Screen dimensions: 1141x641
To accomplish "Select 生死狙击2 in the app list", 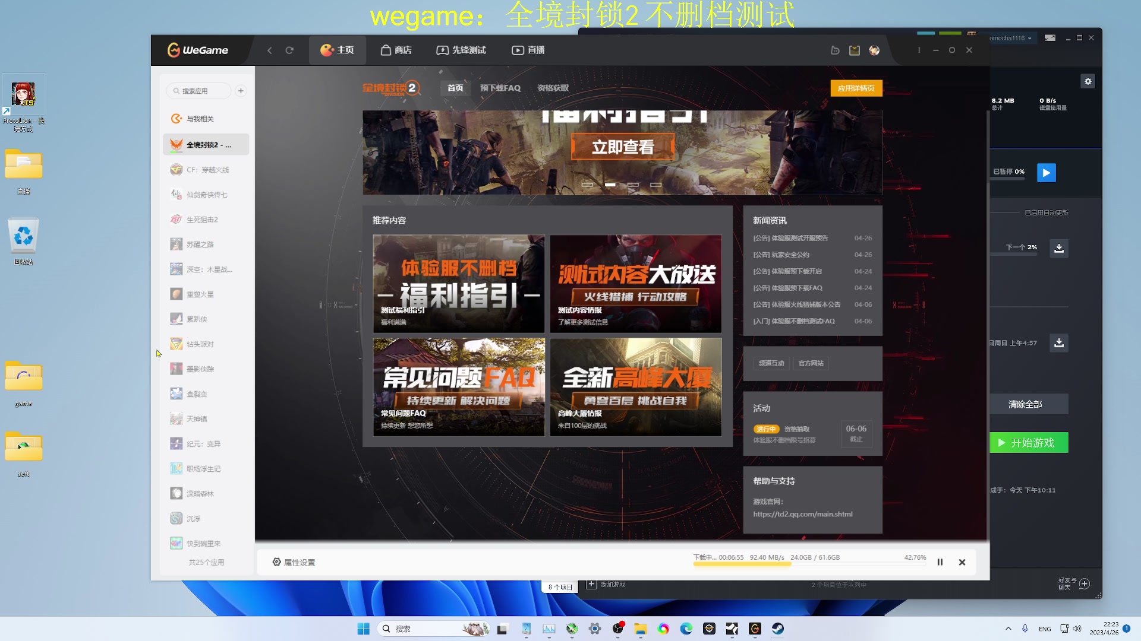I will (206, 220).
